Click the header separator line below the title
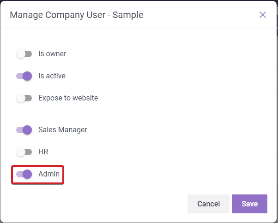Viewport: 278px width, 223px height. (139, 29)
